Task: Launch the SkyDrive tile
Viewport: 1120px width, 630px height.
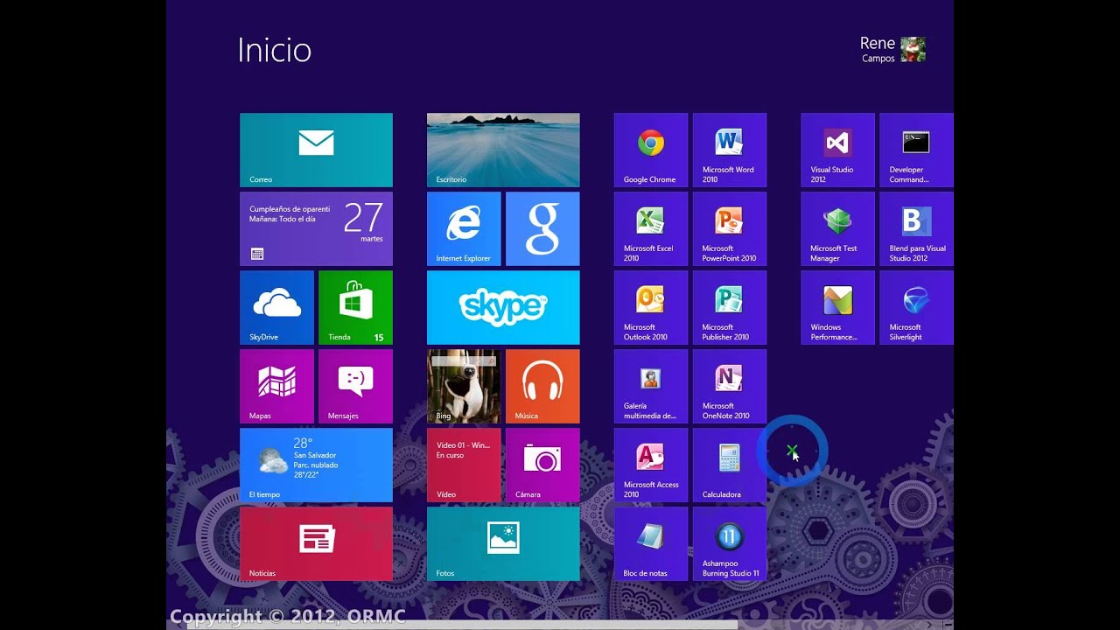Action: tap(276, 307)
